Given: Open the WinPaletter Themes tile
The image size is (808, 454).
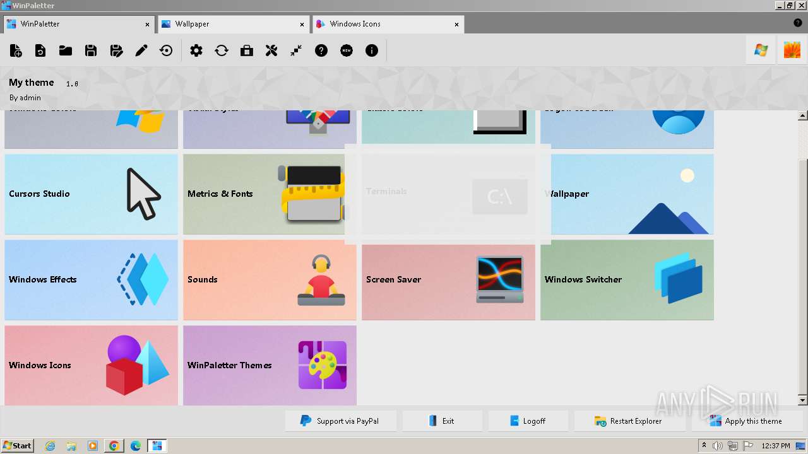Looking at the screenshot, I should point(270,366).
